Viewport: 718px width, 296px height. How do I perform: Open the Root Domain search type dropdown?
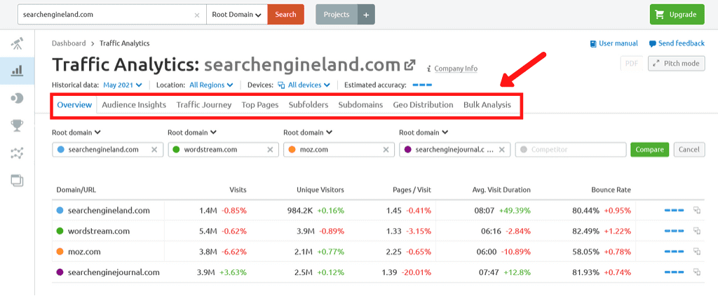coord(237,15)
